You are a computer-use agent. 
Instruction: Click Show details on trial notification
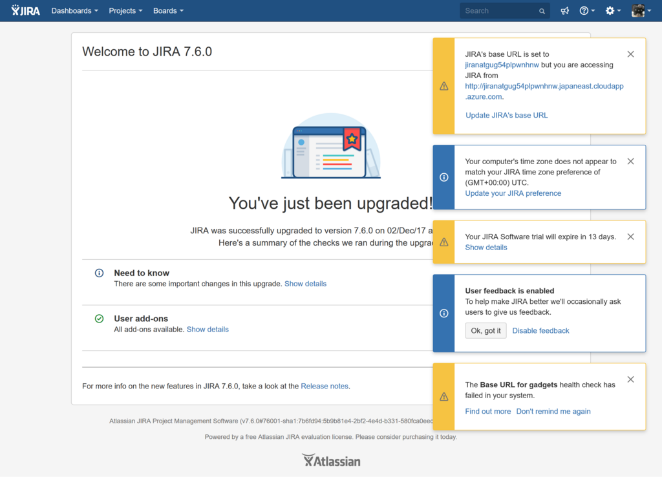tap(486, 248)
